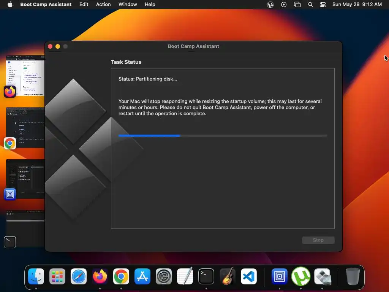Open the blue square app in Dock
389x292 pixels.
279,276
